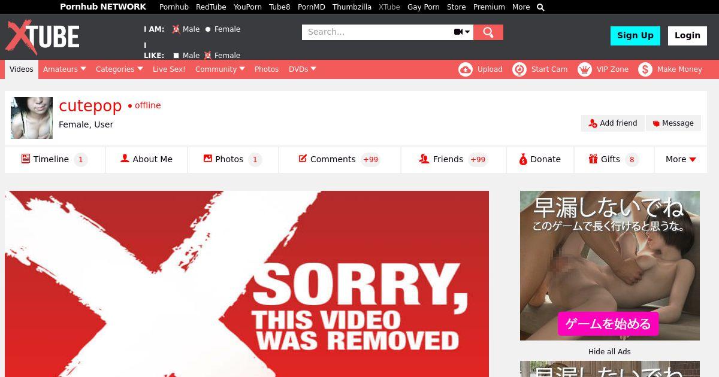719x377 pixels.
Task: Select Male under I AM
Action: (x=176, y=29)
